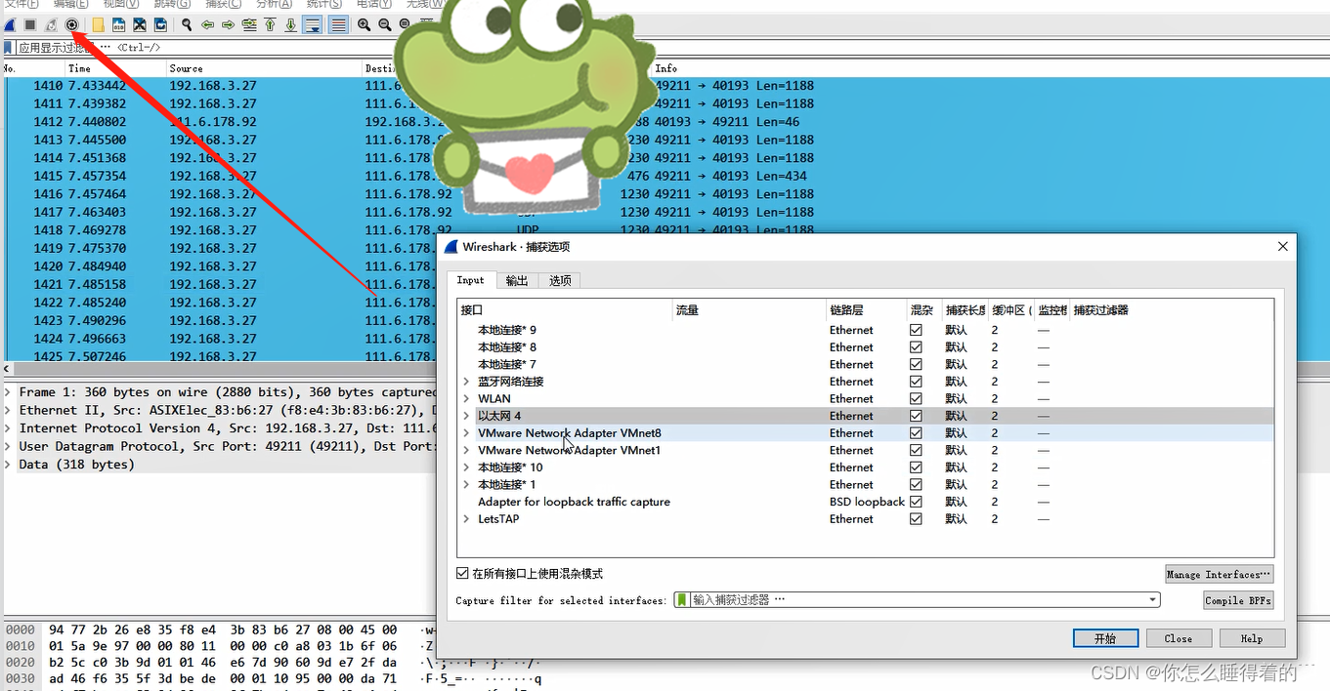Image resolution: width=1330 pixels, height=691 pixels.
Task: Open capture options gear icon
Action: [71, 24]
